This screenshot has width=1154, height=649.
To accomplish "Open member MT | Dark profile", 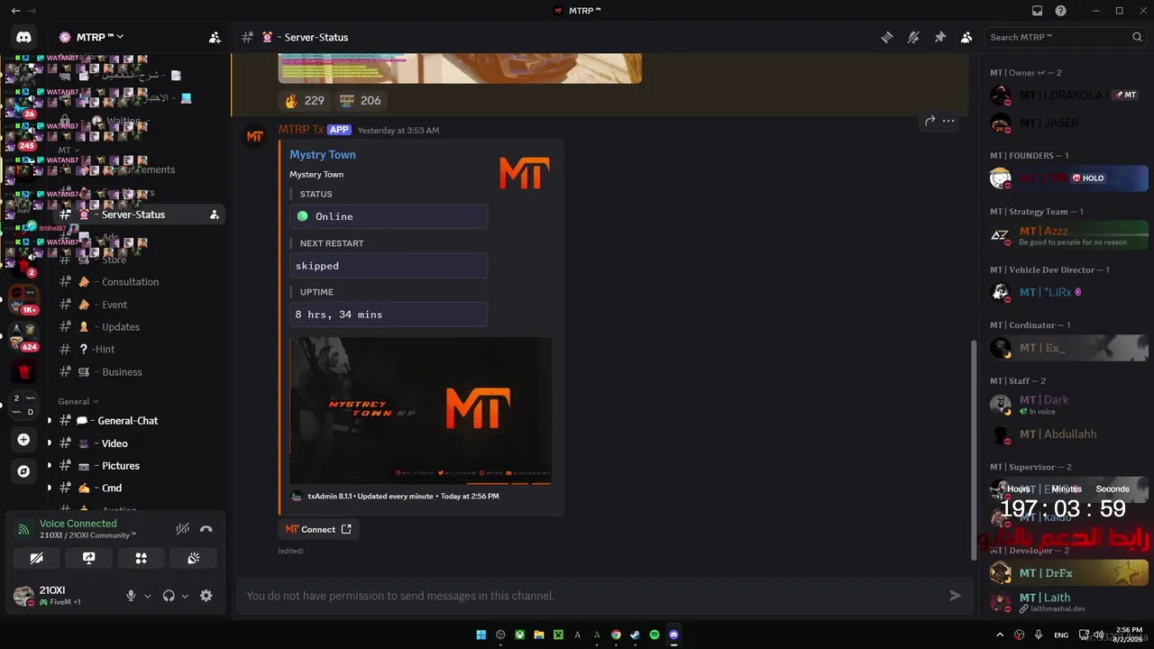I will [x=1068, y=405].
